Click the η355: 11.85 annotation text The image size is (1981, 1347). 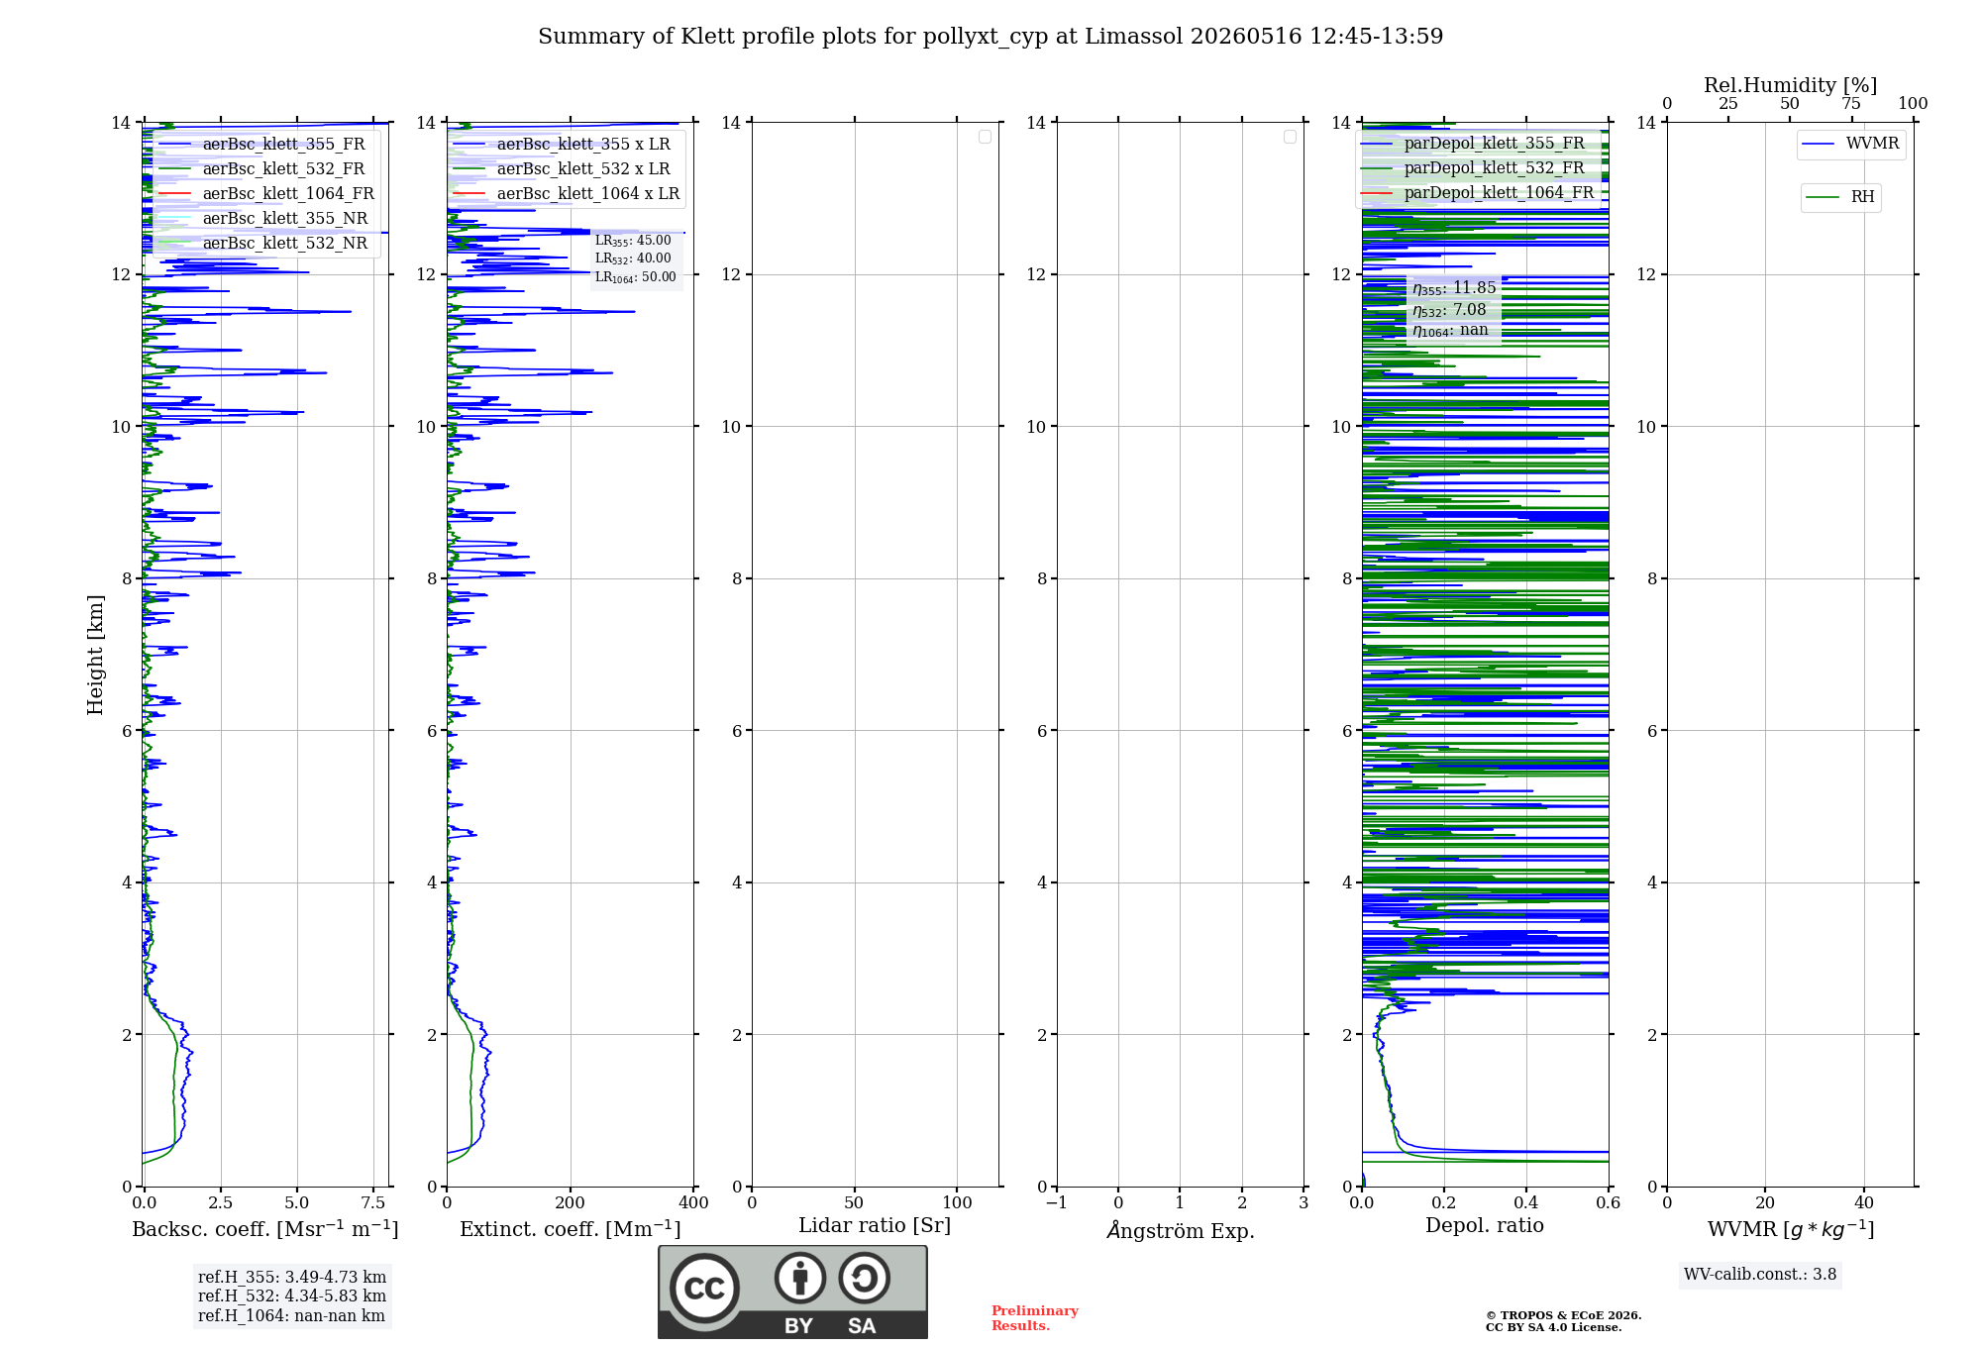click(1453, 288)
